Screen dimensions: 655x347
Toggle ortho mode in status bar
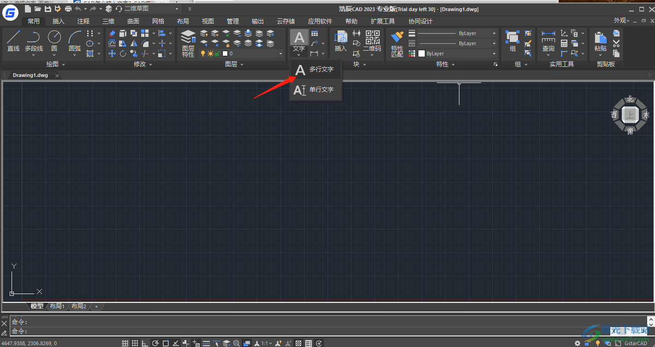145,343
